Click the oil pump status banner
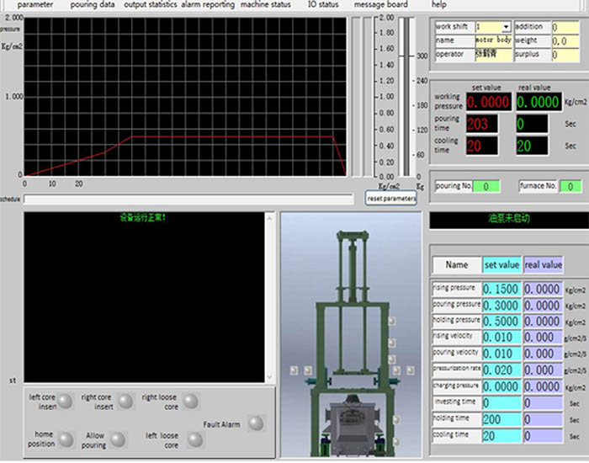The image size is (589, 463). point(509,221)
